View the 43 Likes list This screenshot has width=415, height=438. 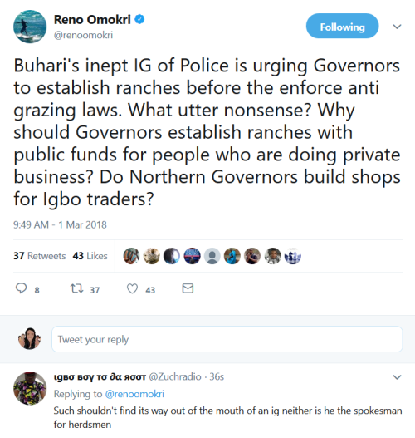[90, 256]
